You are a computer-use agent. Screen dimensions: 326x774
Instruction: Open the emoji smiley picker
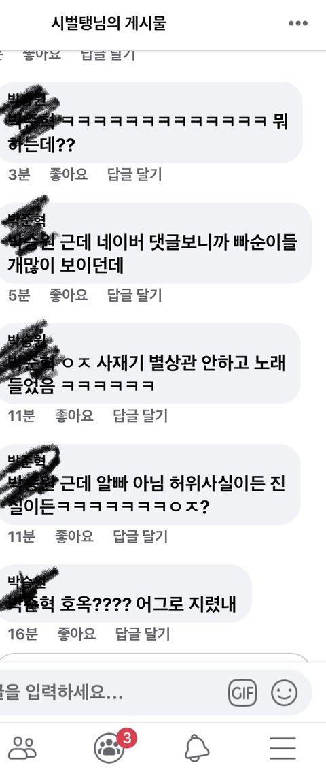(284, 693)
